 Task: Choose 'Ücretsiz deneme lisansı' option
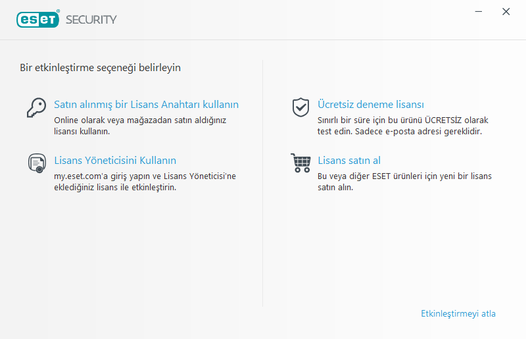point(370,105)
